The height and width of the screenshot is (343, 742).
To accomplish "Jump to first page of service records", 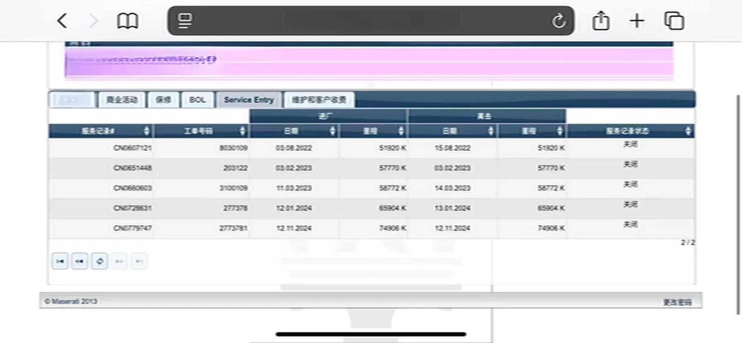I will [60, 261].
